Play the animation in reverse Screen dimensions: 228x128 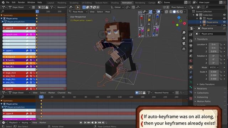coord(92,123)
